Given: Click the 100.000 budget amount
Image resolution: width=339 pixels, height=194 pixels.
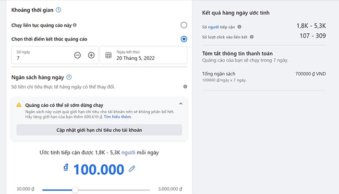Looking at the screenshot, I should click(99, 170).
